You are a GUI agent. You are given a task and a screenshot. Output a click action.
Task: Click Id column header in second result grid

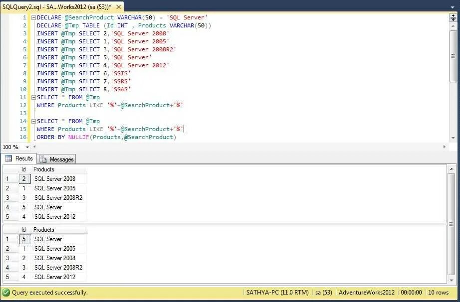click(x=24, y=230)
